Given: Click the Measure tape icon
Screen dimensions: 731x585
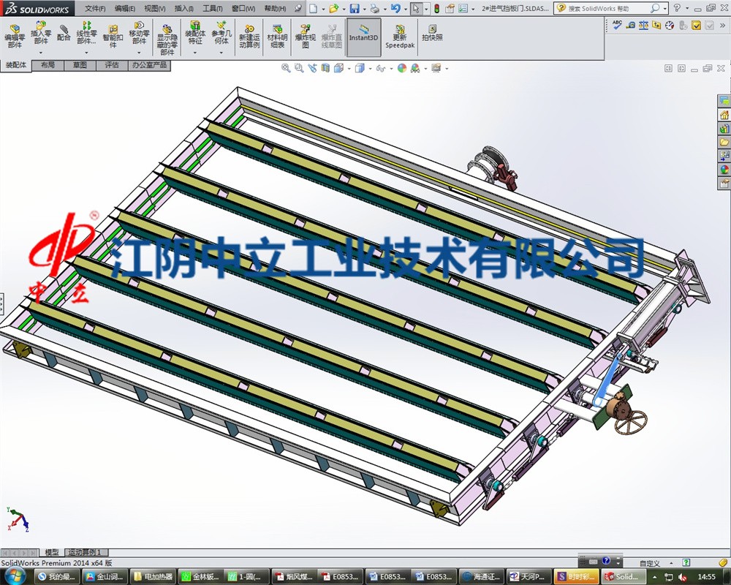Looking at the screenshot, I should (x=630, y=25).
